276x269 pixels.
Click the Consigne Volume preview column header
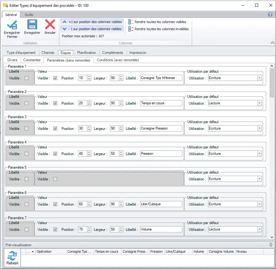(221, 251)
